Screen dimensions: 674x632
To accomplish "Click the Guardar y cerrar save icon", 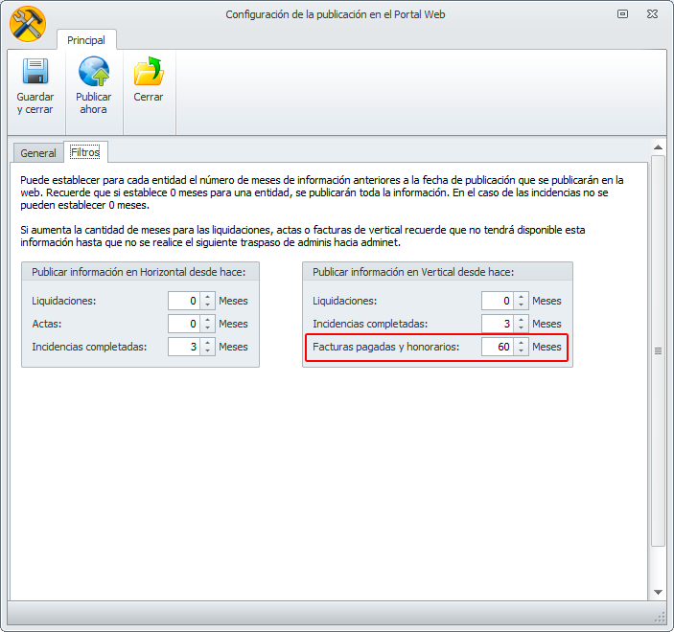I will pyautogui.click(x=35, y=71).
